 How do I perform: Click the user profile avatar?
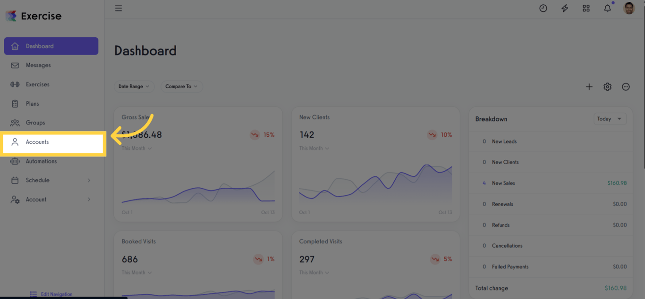629,8
